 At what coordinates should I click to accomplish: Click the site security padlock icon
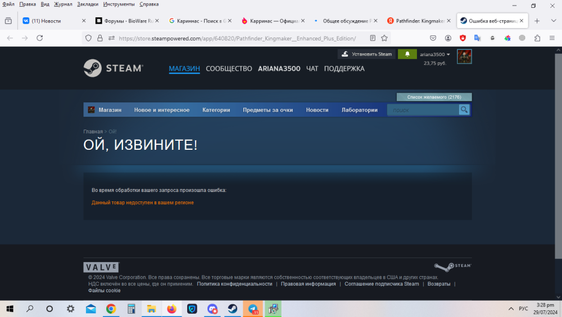pyautogui.click(x=100, y=38)
